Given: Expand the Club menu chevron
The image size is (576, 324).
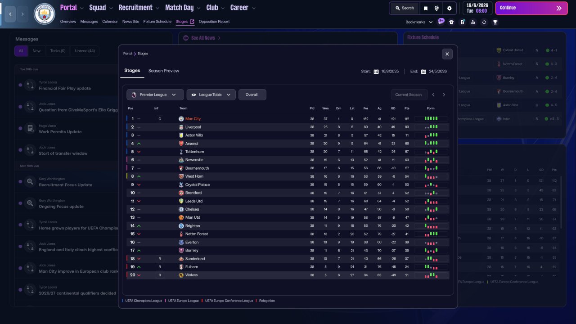Looking at the screenshot, I should pyautogui.click(x=222, y=8).
